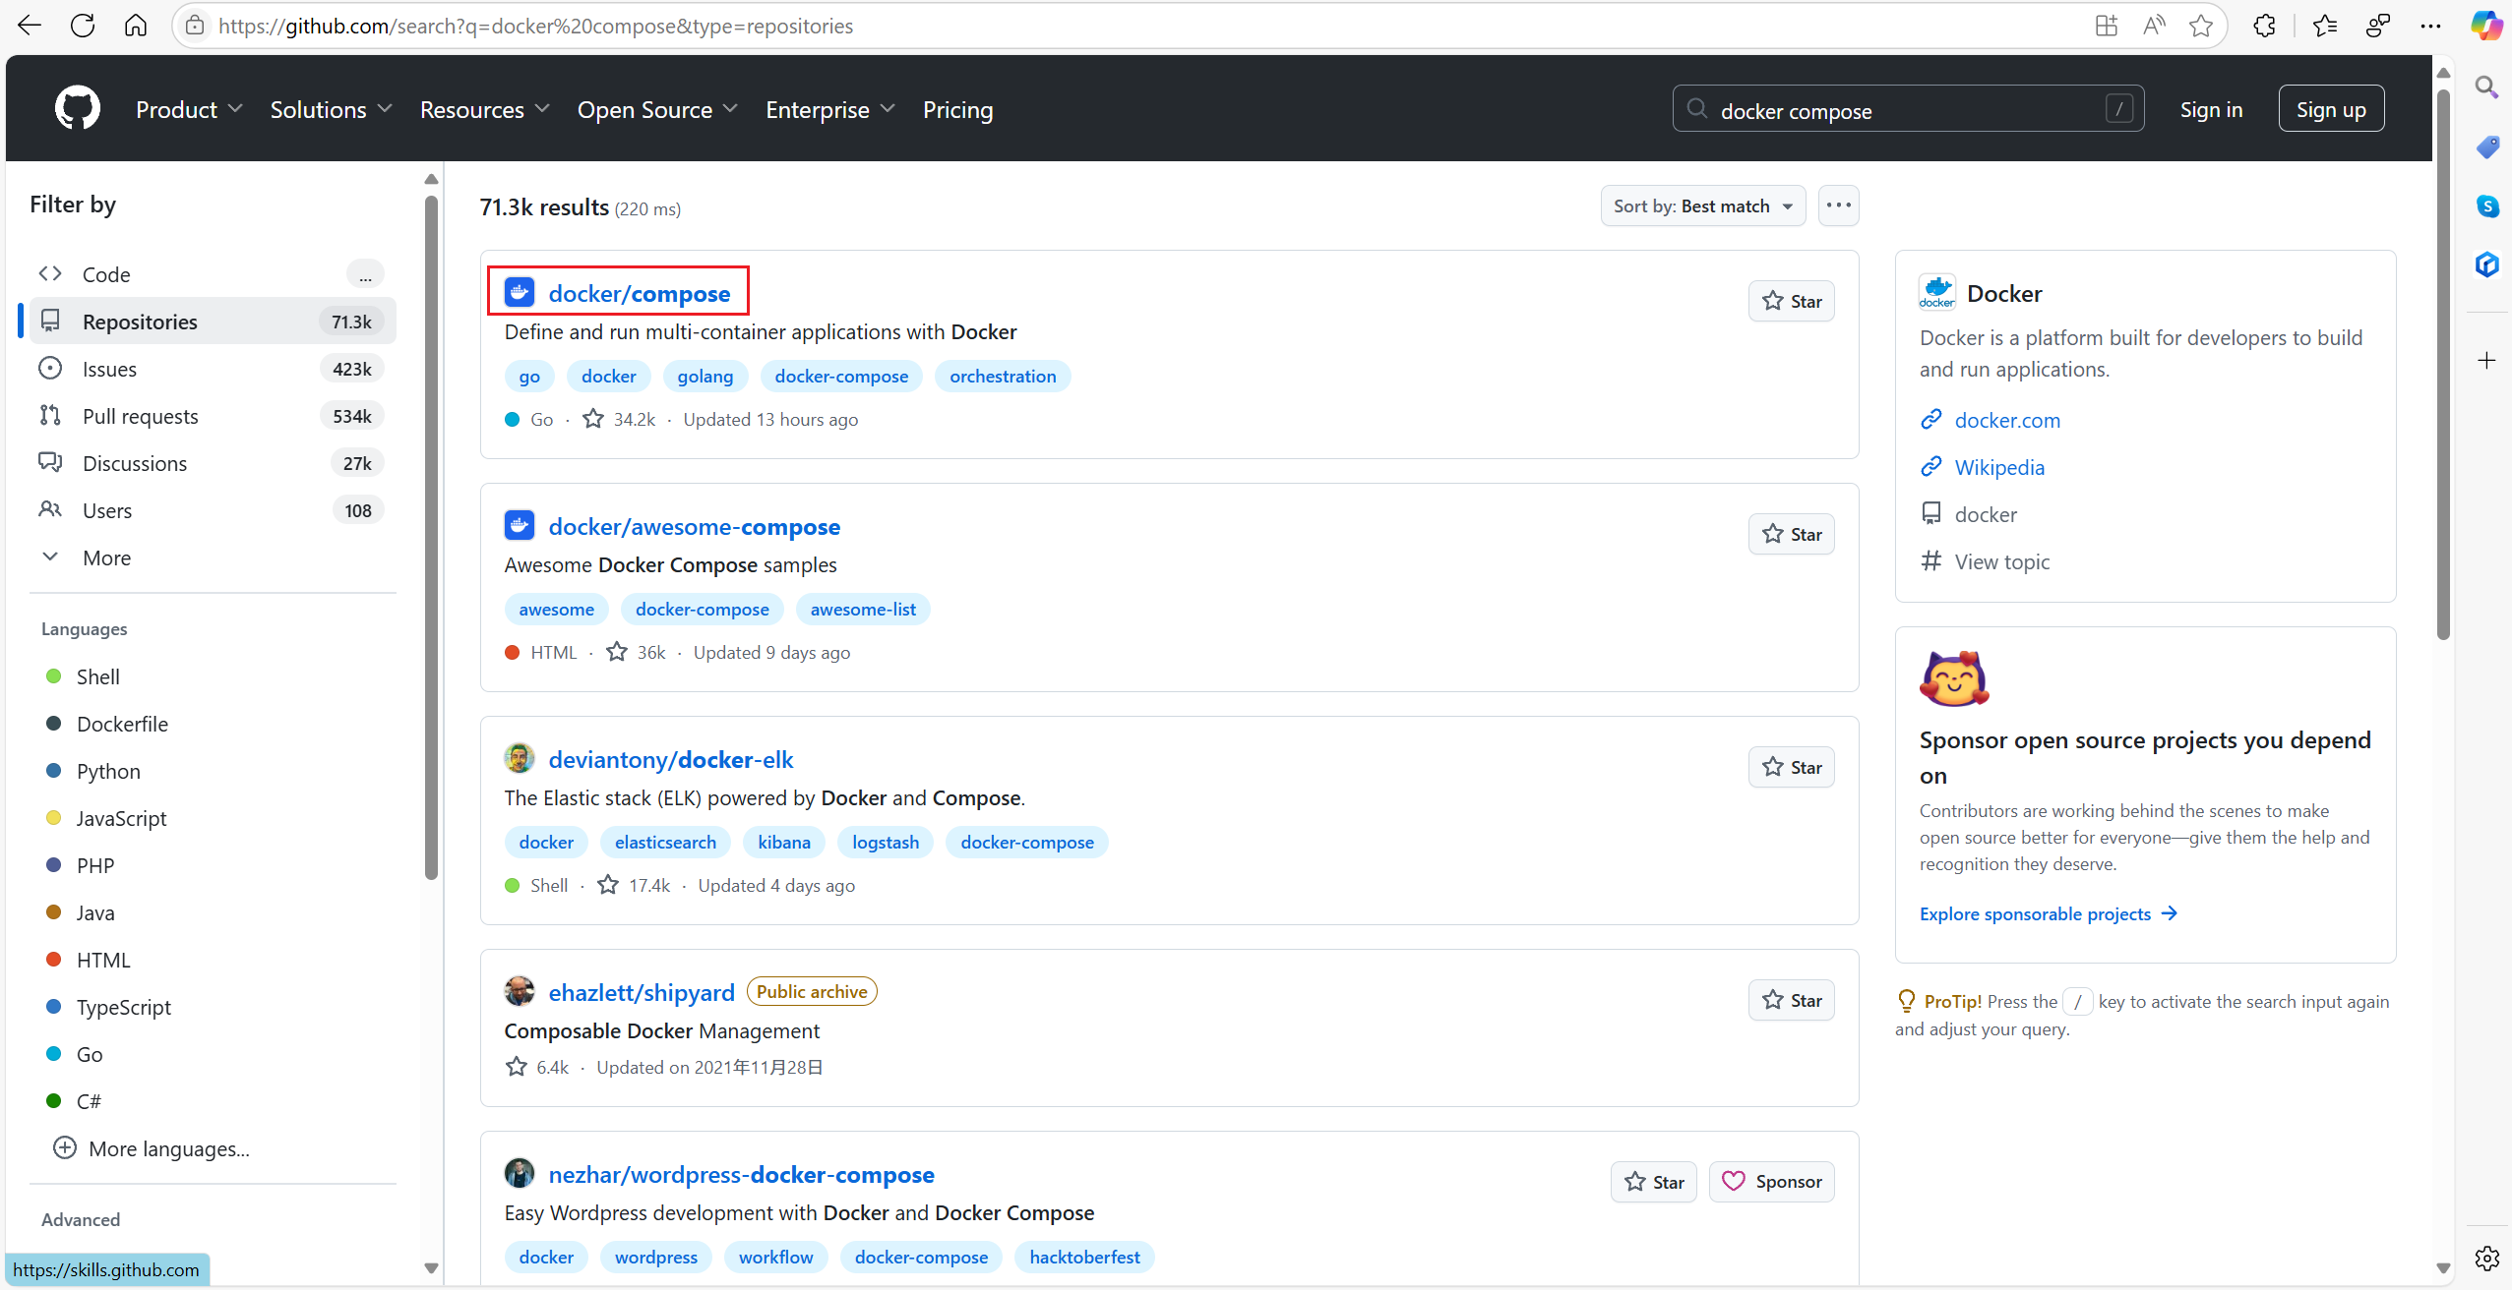Image resolution: width=2512 pixels, height=1290 pixels.
Task: Click the docker/compose repository avatar
Action: coord(519,292)
